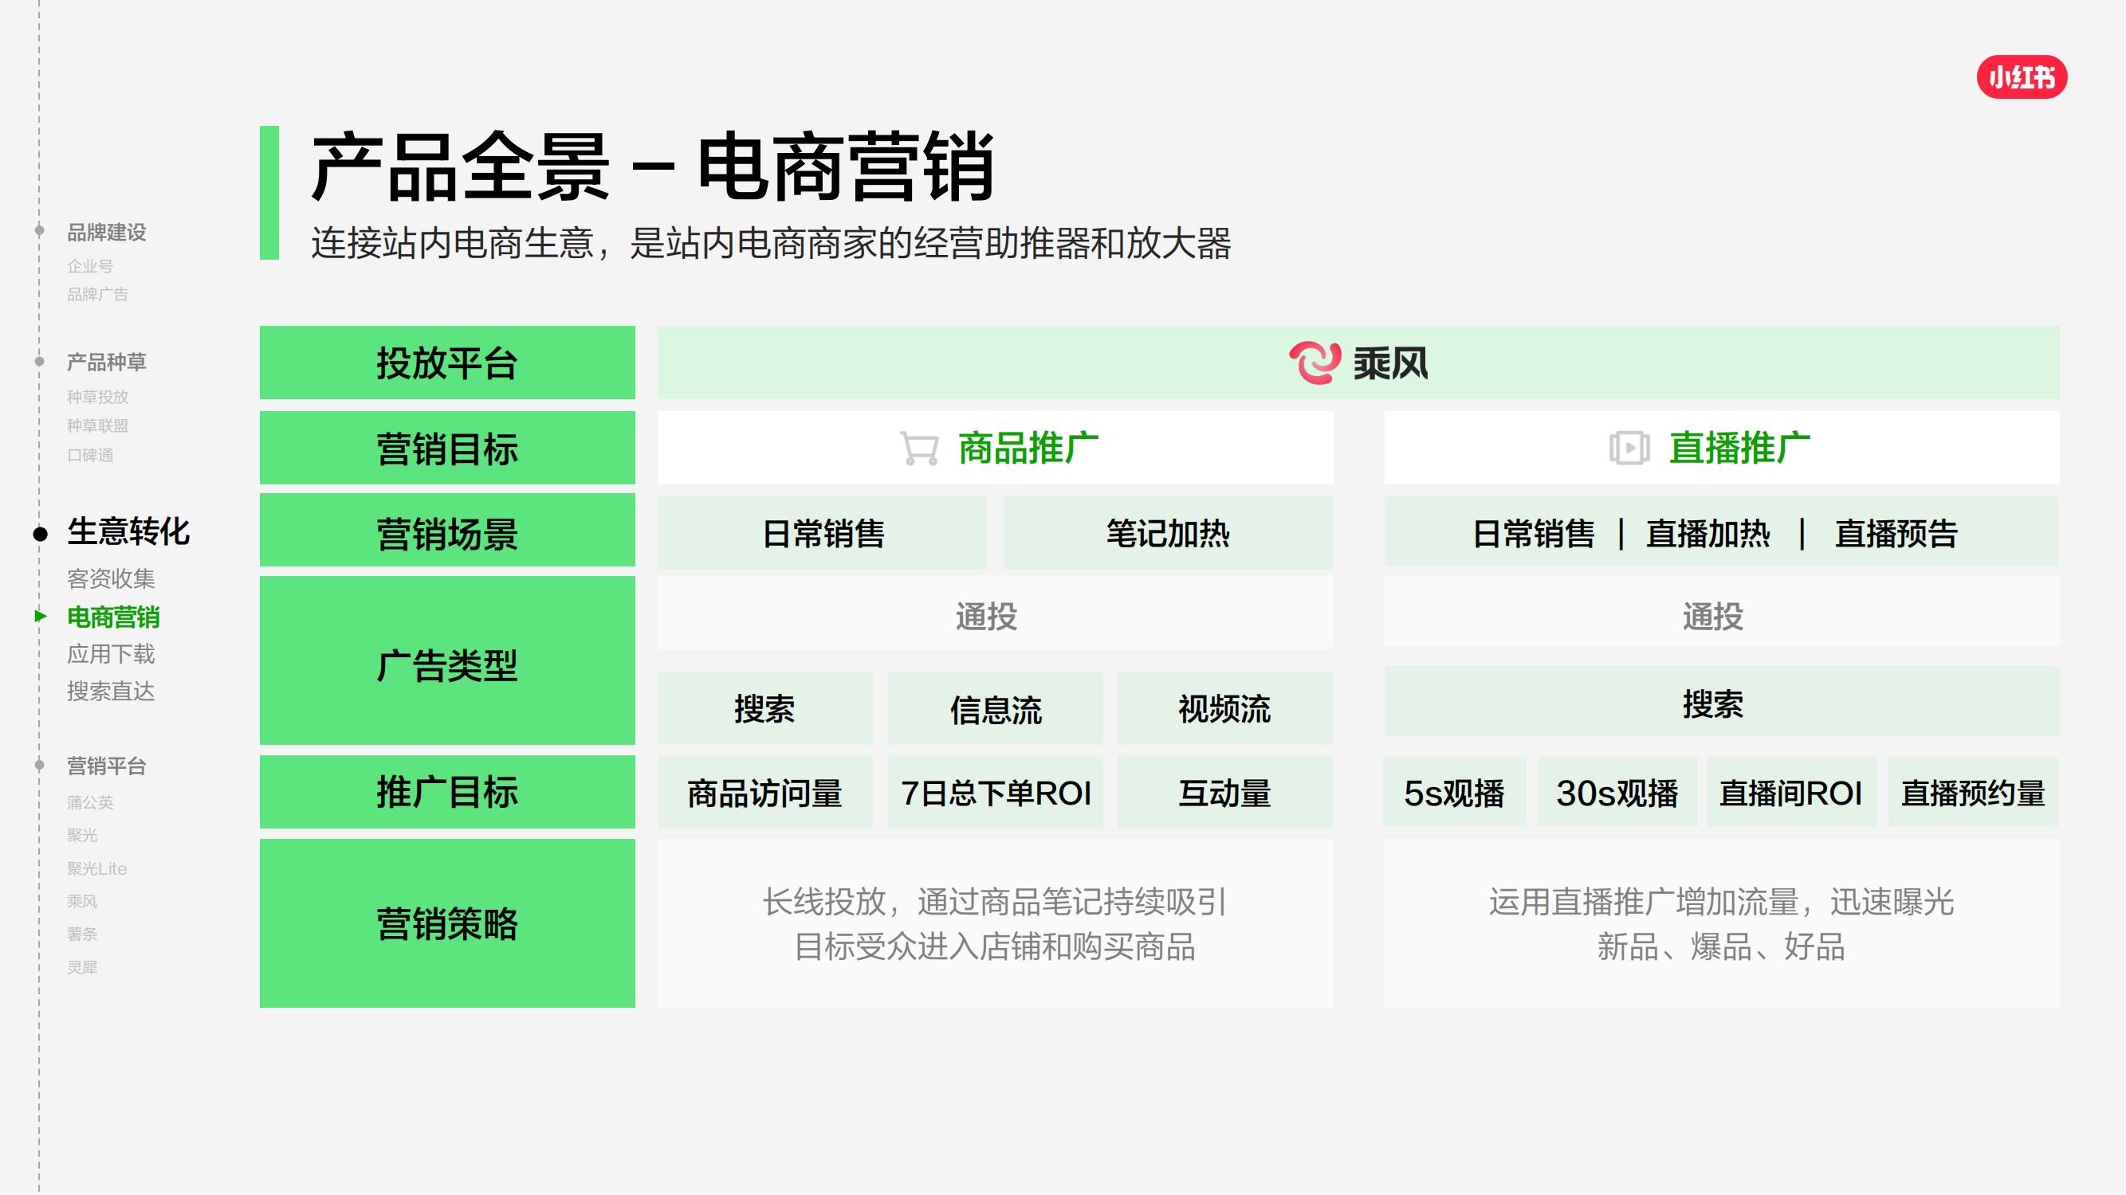Viewport: 2126px width, 1195px height.
Task: Click the 商品访问量 target cell
Action: [765, 793]
